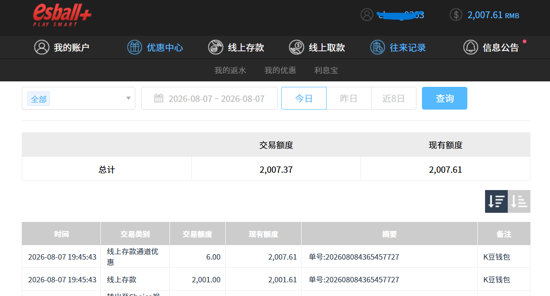Click the table's 交易额度 column header
Screen dimensions: 550x296
pyautogui.click(x=198, y=234)
